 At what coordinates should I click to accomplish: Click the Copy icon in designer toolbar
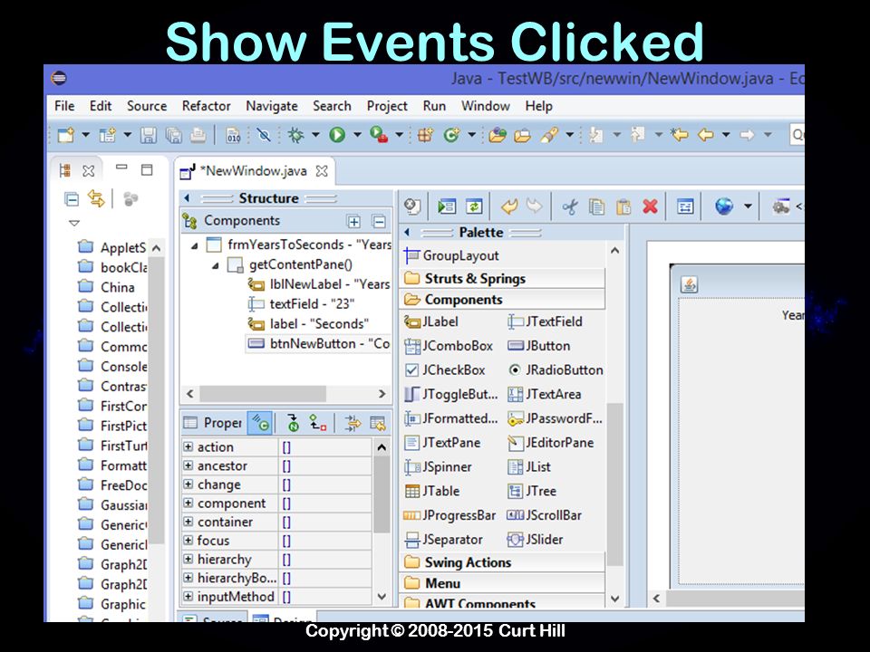point(596,206)
